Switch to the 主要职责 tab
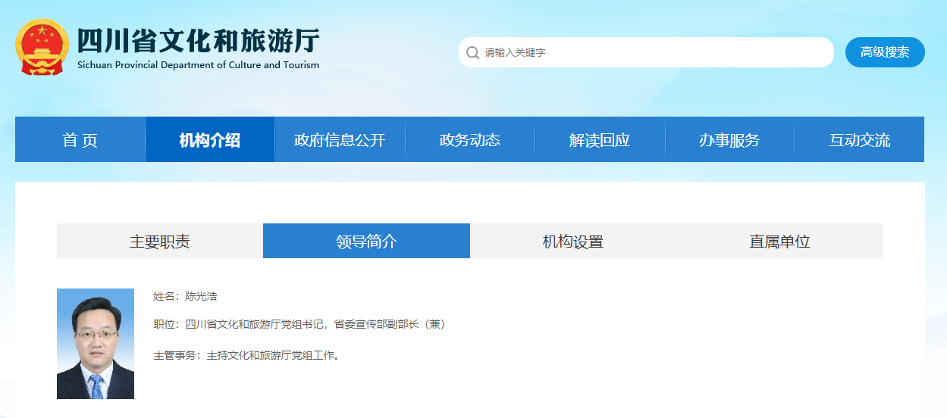The image size is (947, 418). [160, 241]
